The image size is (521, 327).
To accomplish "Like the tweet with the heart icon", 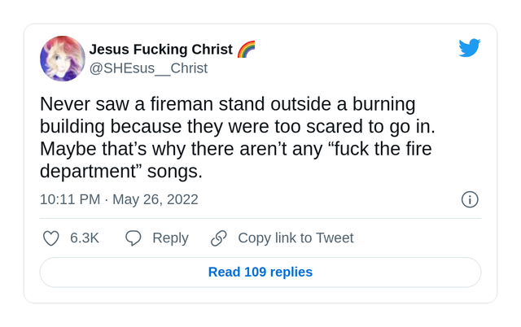I will tap(51, 238).
